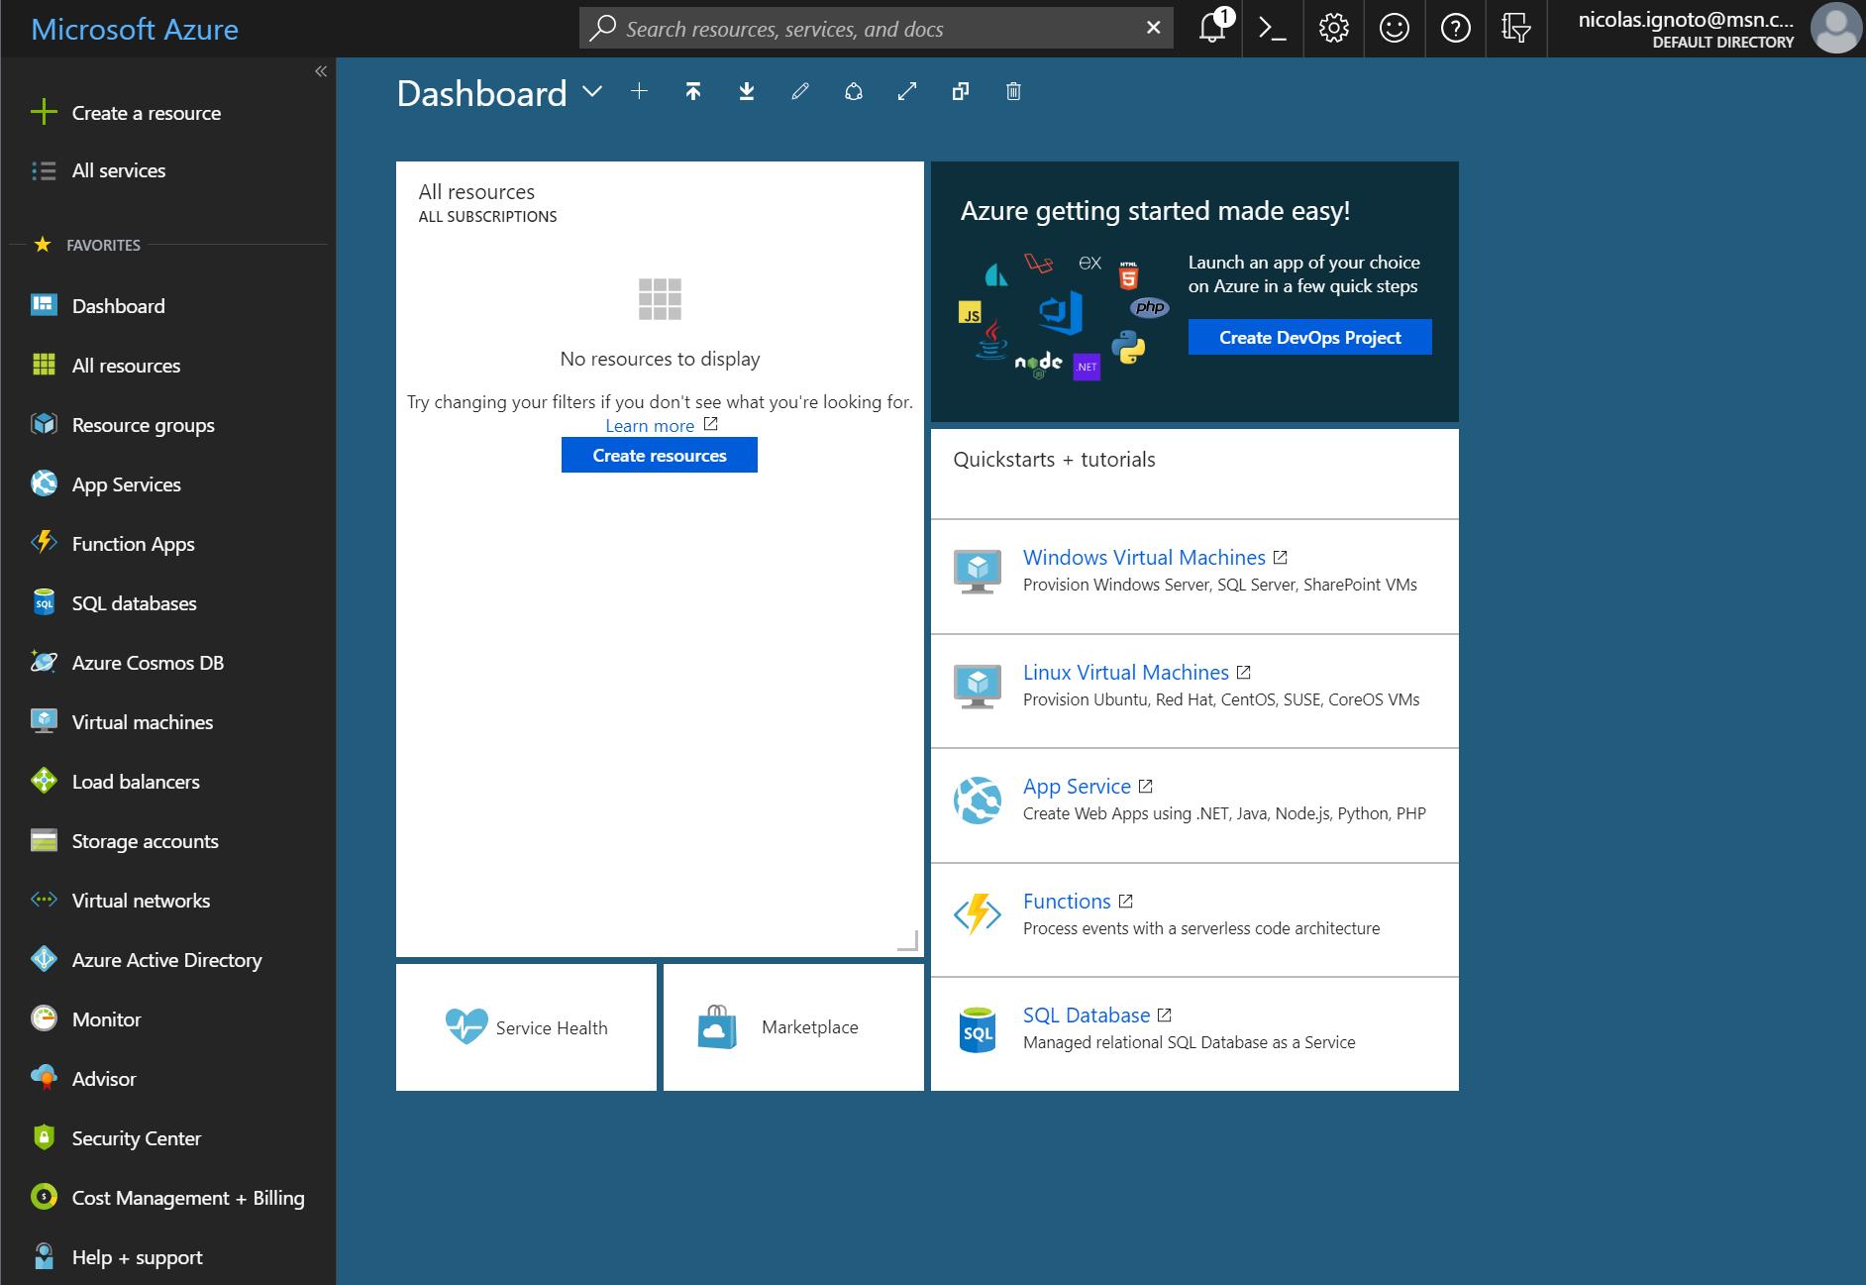1866x1285 pixels.
Task: Delete the dashboard with the trash icon
Action: pyautogui.click(x=1012, y=91)
